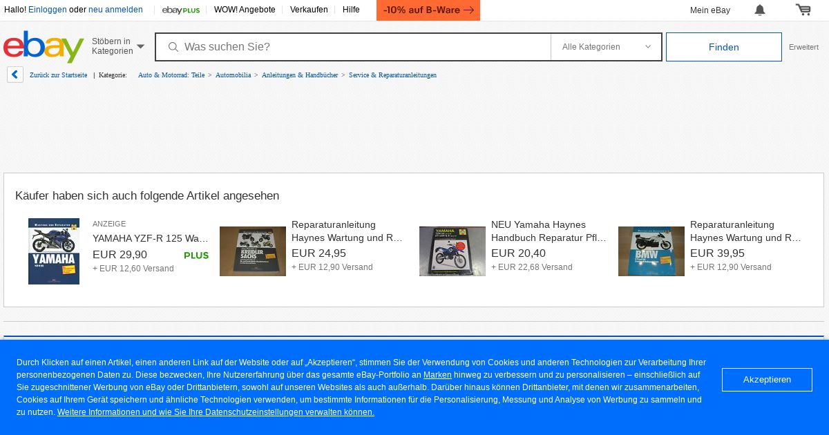Viewport: 829px width, 435px height.
Task: Open the Marken link in cookie notice
Action: point(437,375)
